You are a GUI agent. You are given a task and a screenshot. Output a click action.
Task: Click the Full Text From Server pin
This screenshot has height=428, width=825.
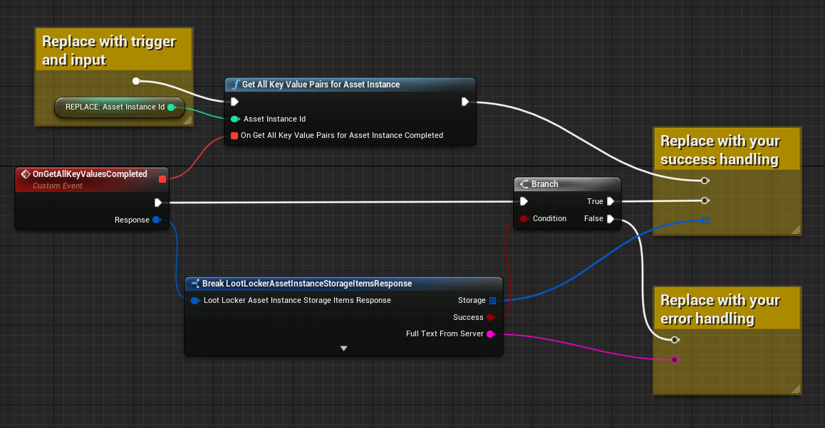pyautogui.click(x=490, y=334)
